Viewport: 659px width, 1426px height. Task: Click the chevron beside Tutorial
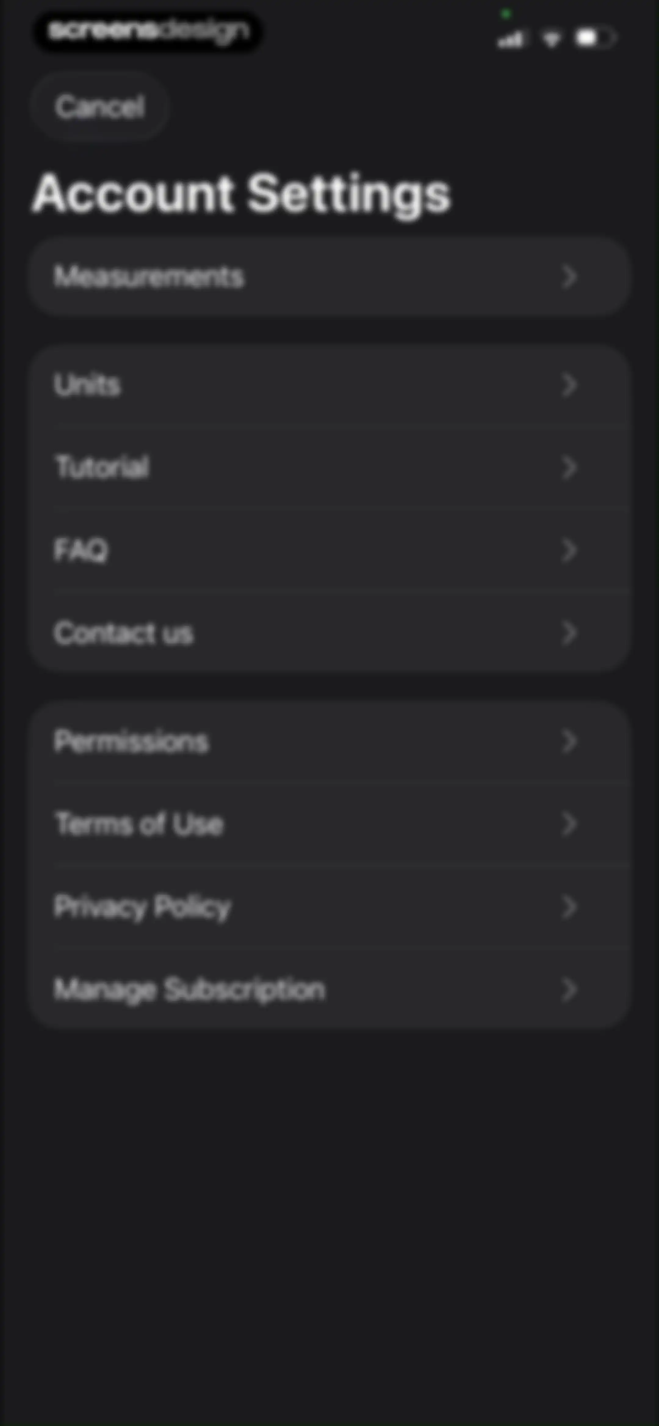point(569,467)
